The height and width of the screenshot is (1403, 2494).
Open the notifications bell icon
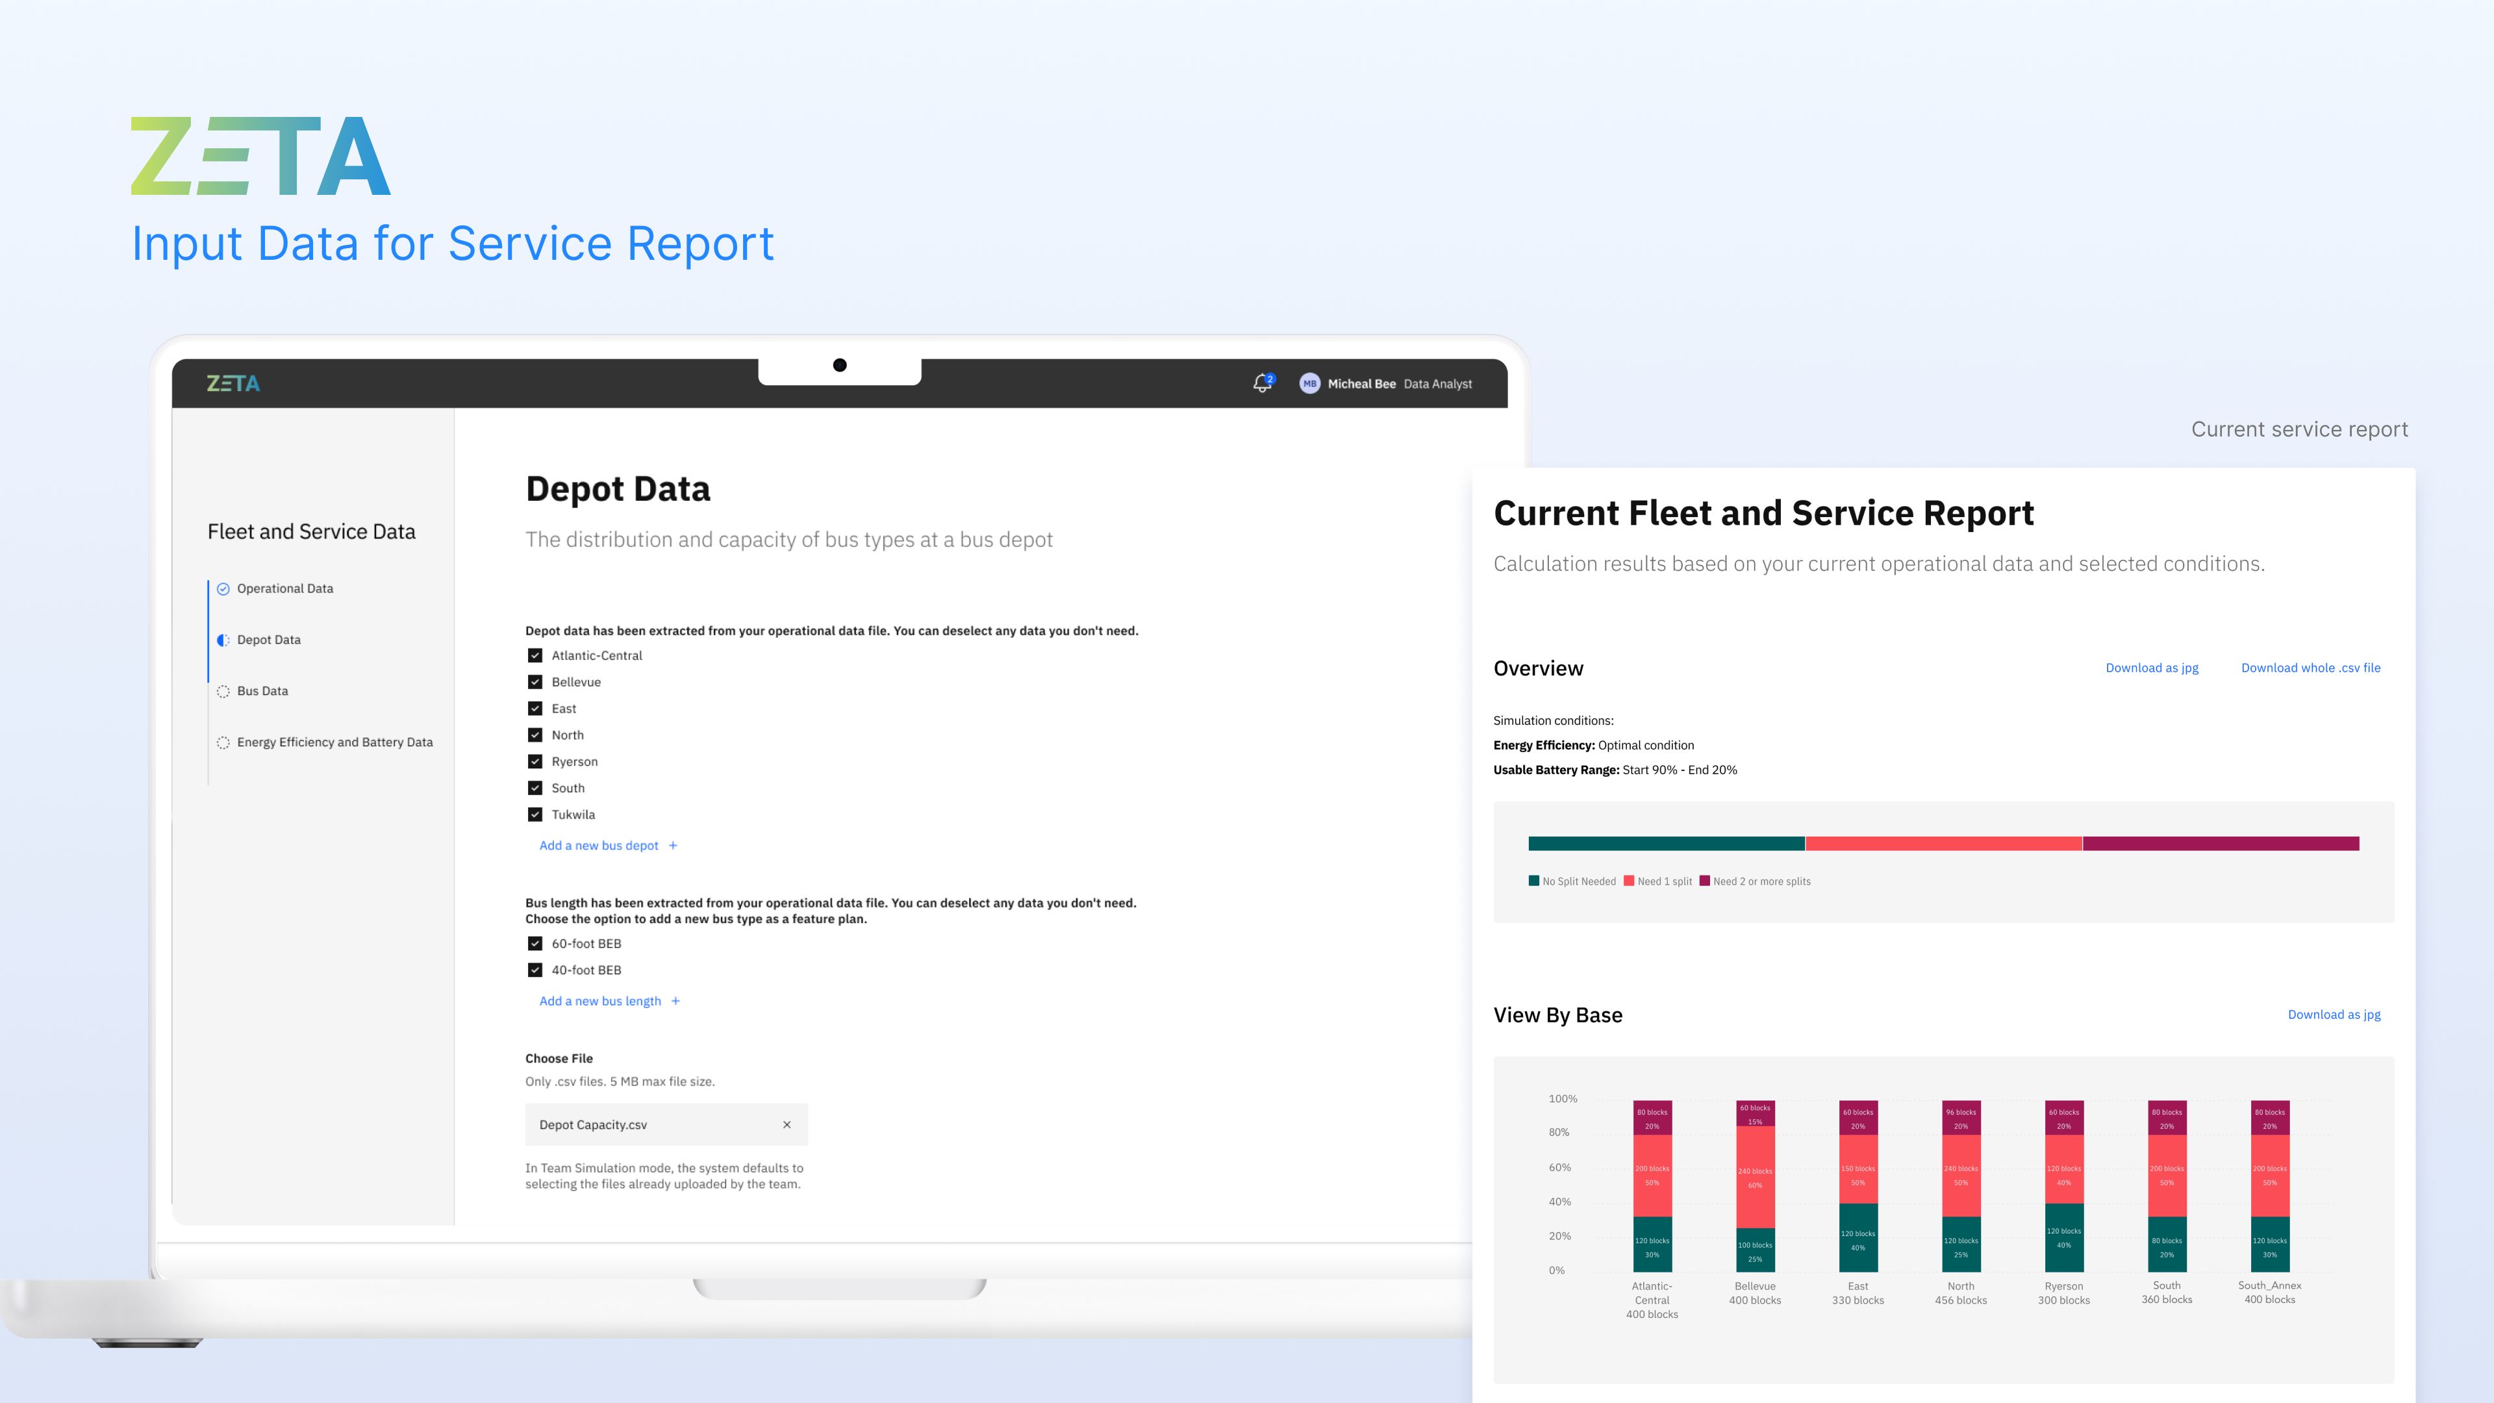click(1261, 383)
